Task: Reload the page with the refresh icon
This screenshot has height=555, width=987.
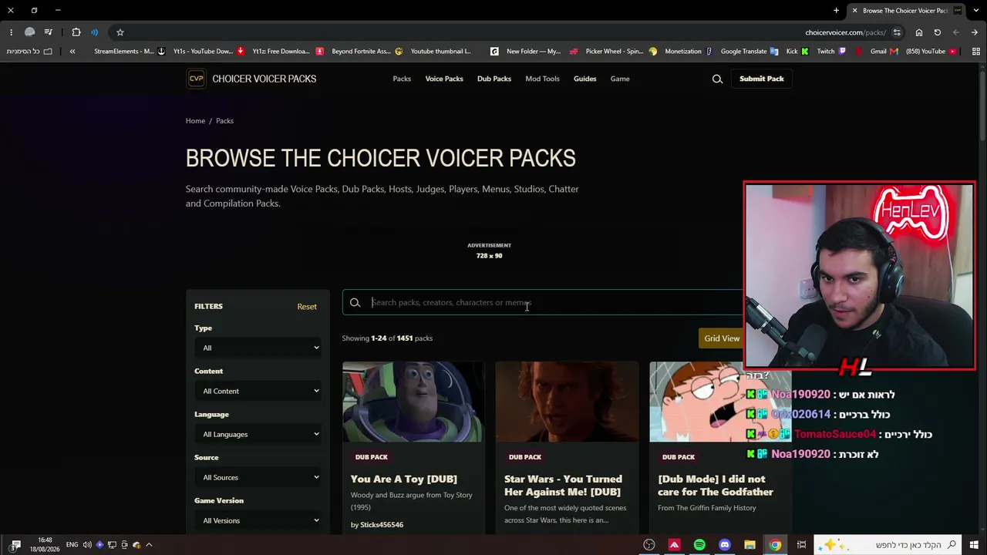Action: pyautogui.click(x=938, y=32)
